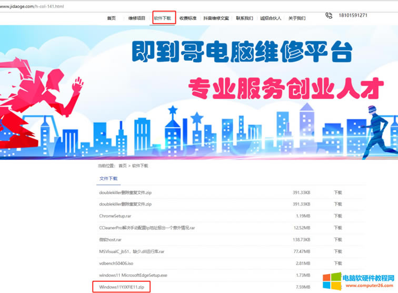The image size is (398, 293).
Task: Open the 关于我们 menu item
Action: [x=297, y=18]
